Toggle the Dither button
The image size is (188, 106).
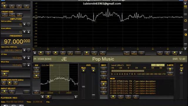pos(20,15)
